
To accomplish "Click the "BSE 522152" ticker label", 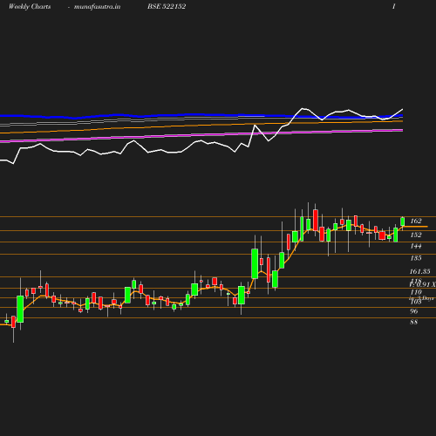I will [x=167, y=6].
